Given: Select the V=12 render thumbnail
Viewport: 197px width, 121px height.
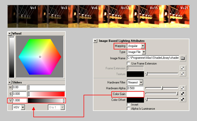Looking at the screenshot, I should coord(114,16).
